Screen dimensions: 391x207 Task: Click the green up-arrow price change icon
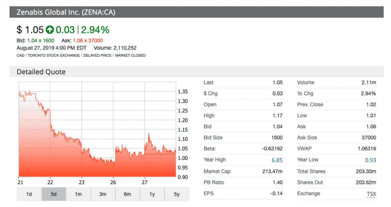pos(50,30)
